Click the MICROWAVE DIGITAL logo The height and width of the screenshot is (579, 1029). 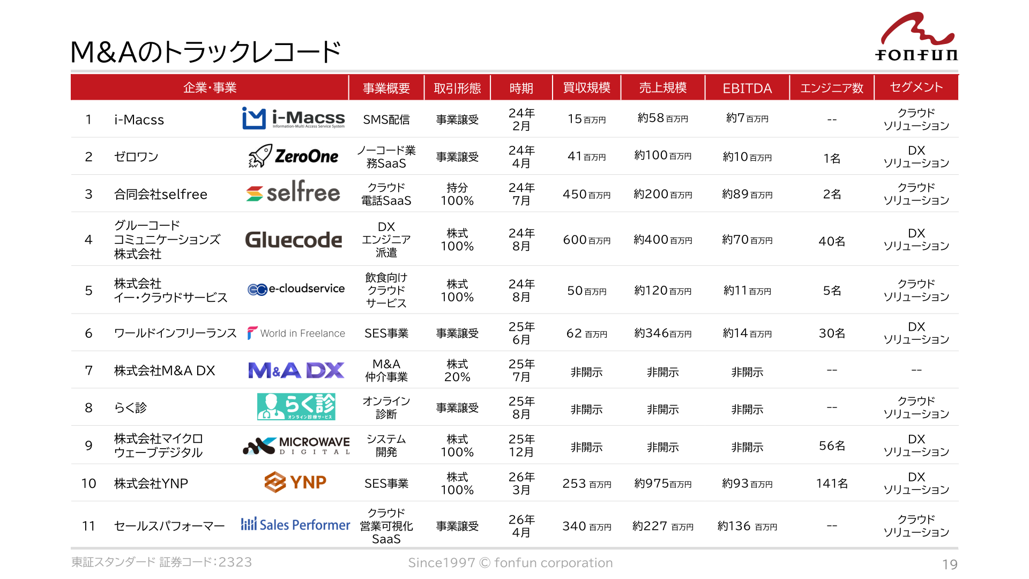(296, 445)
